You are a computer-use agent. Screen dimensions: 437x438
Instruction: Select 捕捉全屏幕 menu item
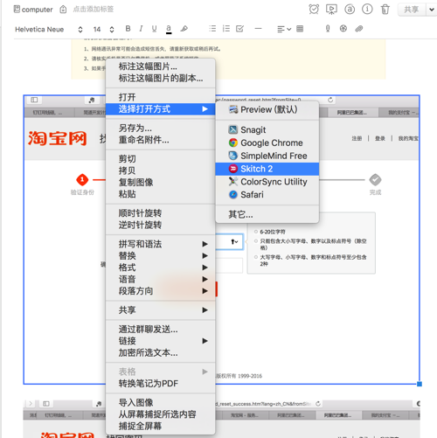161,426
